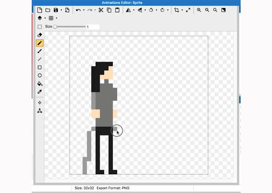Expand the flip horizontal dropdown arrow
The width and height of the screenshot is (272, 193).
134,10
